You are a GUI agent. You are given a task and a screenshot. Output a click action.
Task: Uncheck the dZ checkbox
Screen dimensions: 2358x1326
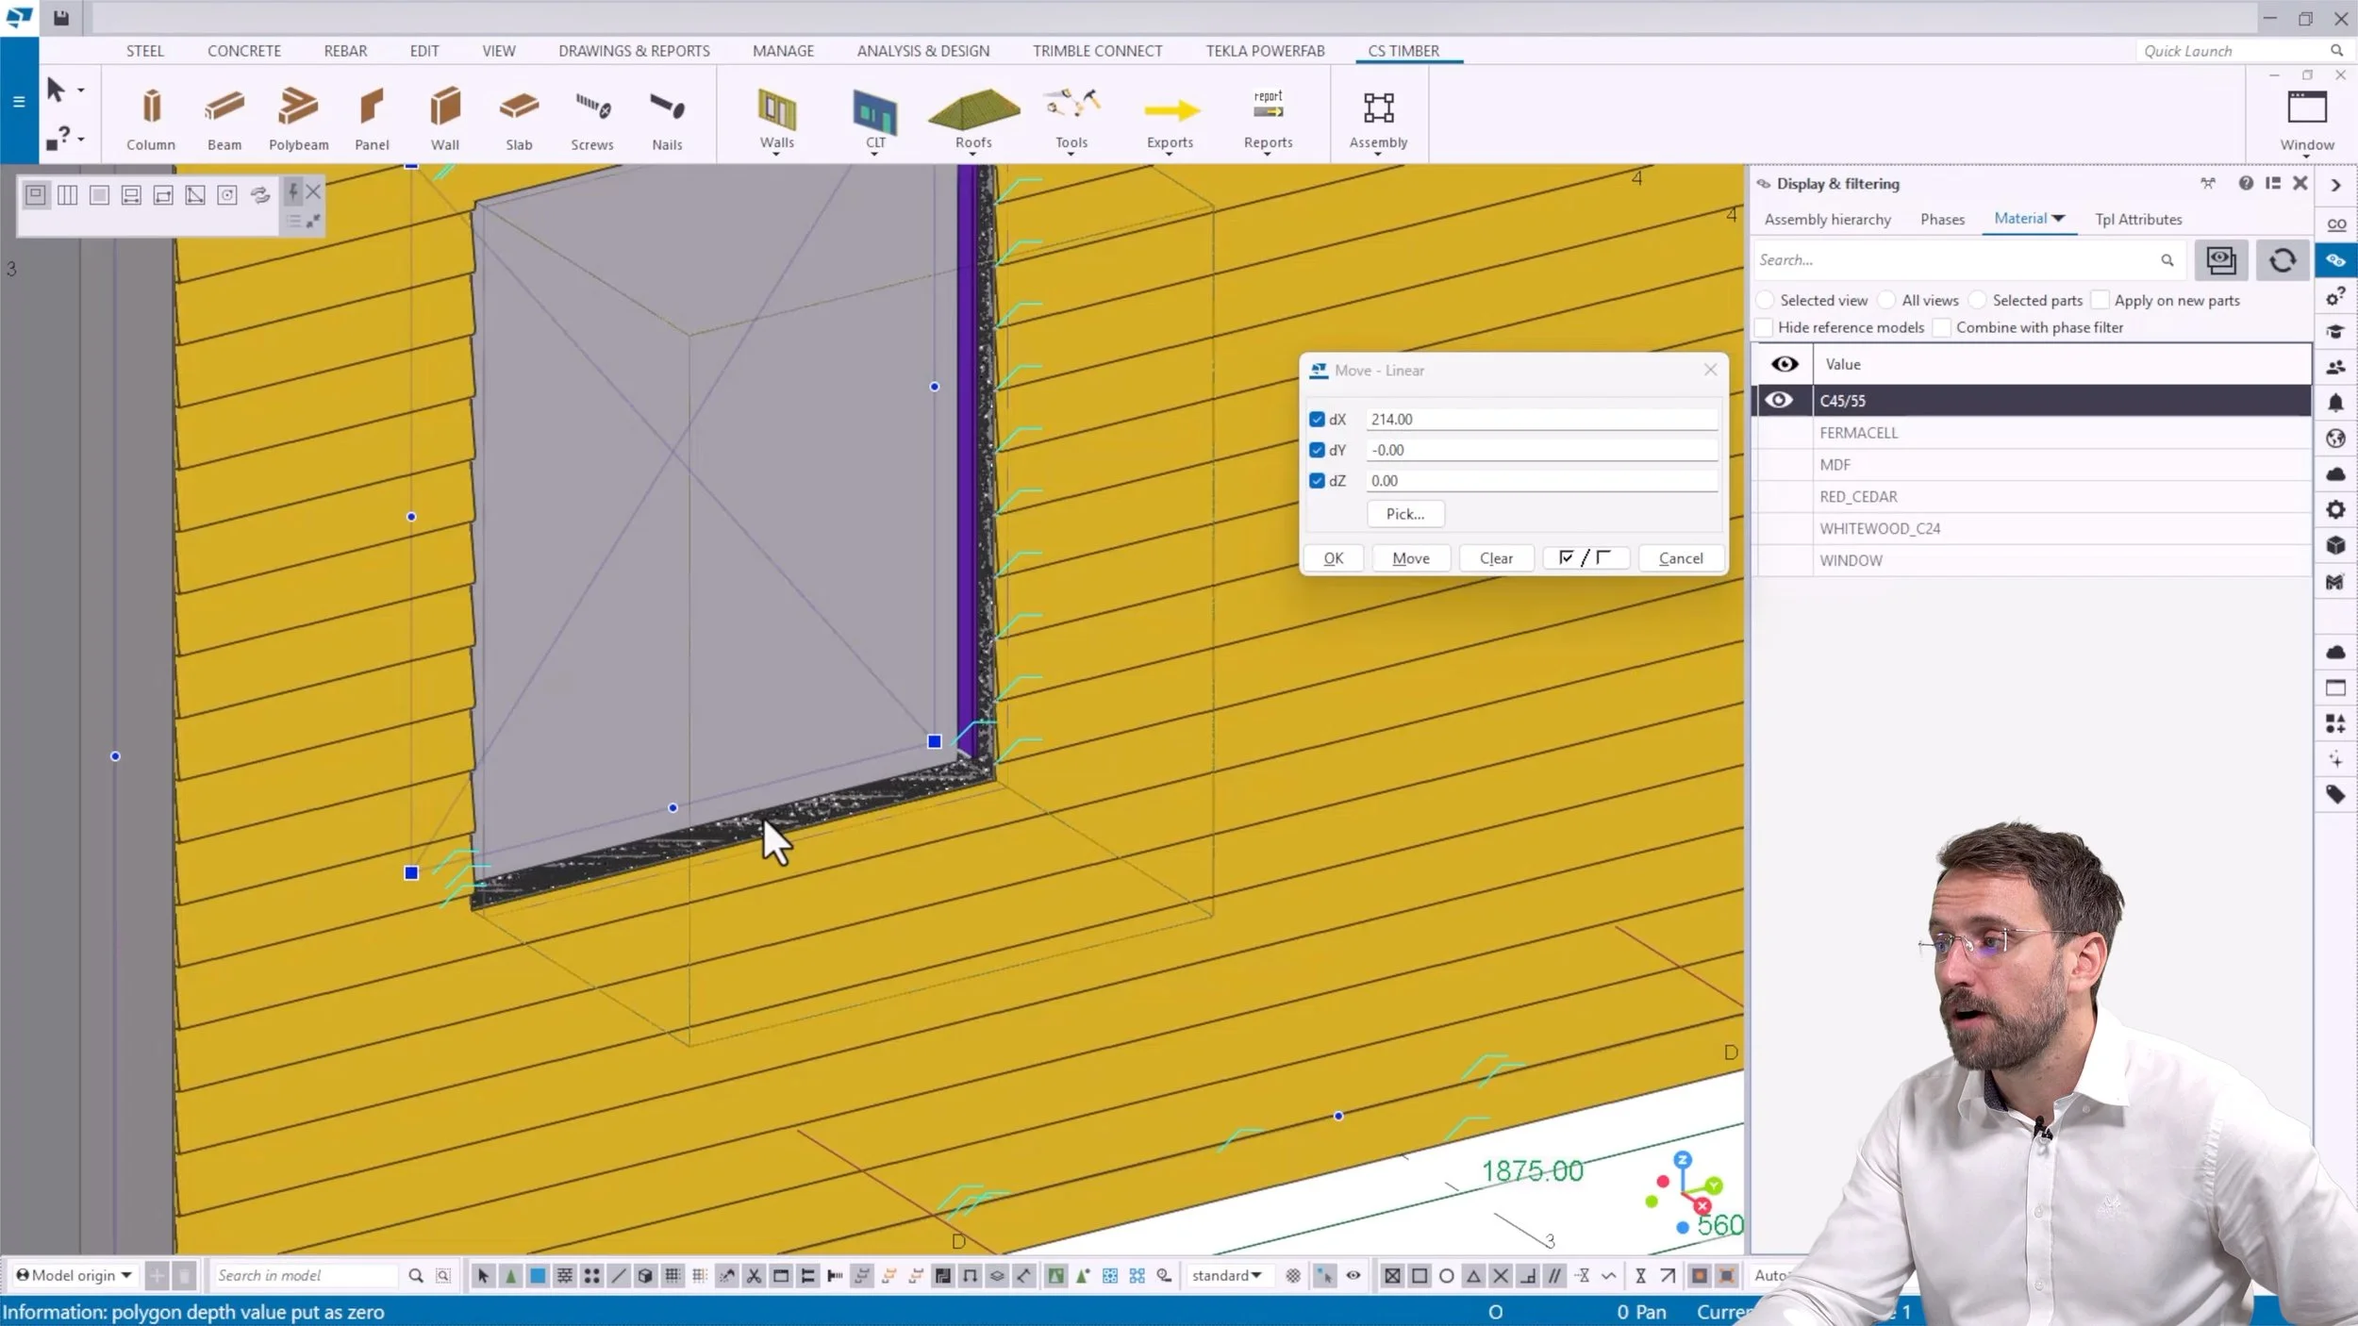(x=1317, y=481)
